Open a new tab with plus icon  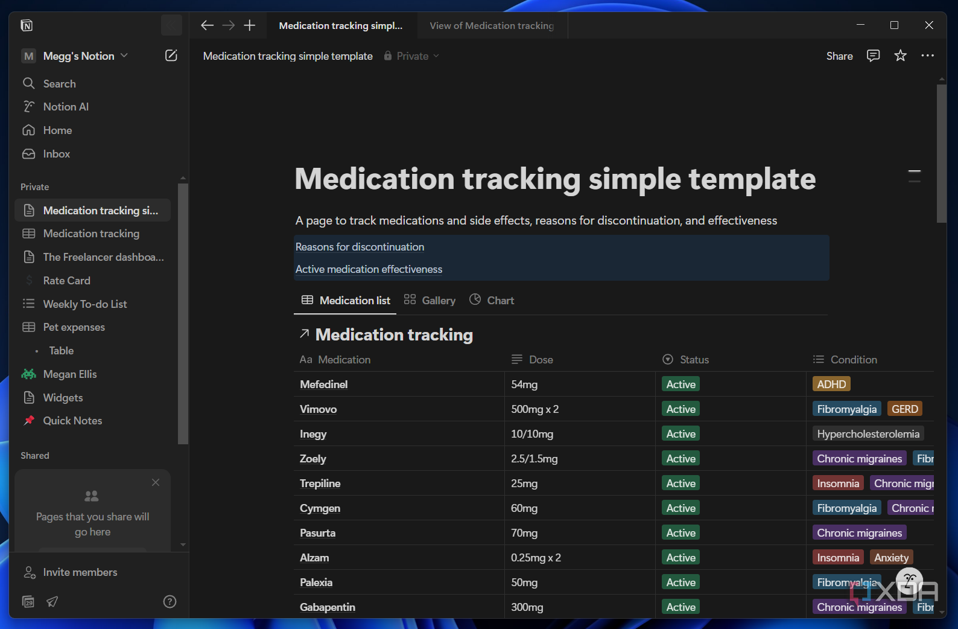250,25
